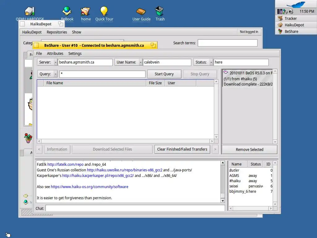This screenshot has width=317, height=238.
Task: Select user #haiku in the list
Action: click(251, 181)
